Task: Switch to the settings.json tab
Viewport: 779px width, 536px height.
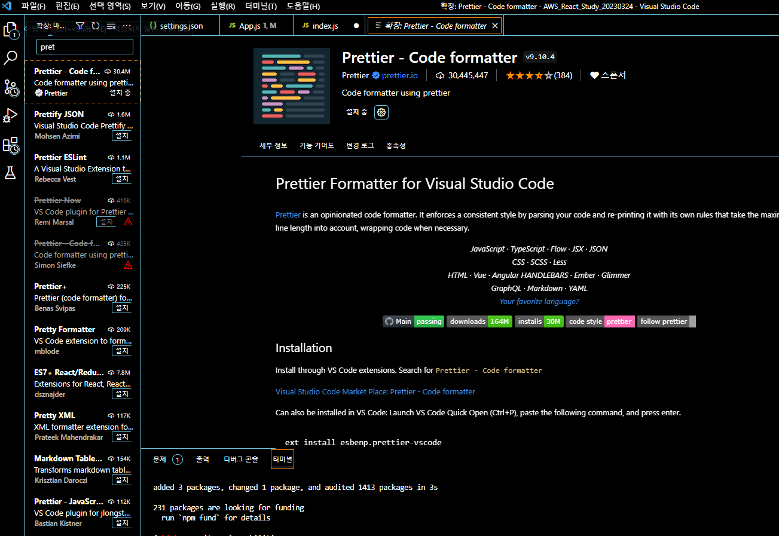Action: click(181, 26)
